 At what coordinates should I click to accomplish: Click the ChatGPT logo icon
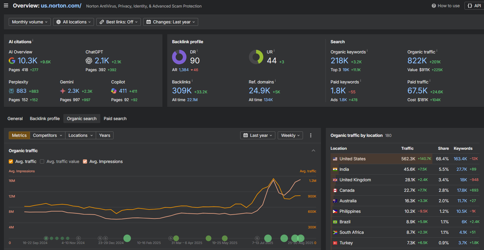pyautogui.click(x=89, y=61)
